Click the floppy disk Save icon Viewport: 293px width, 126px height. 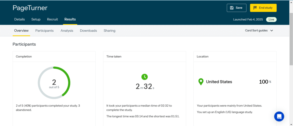232,8
